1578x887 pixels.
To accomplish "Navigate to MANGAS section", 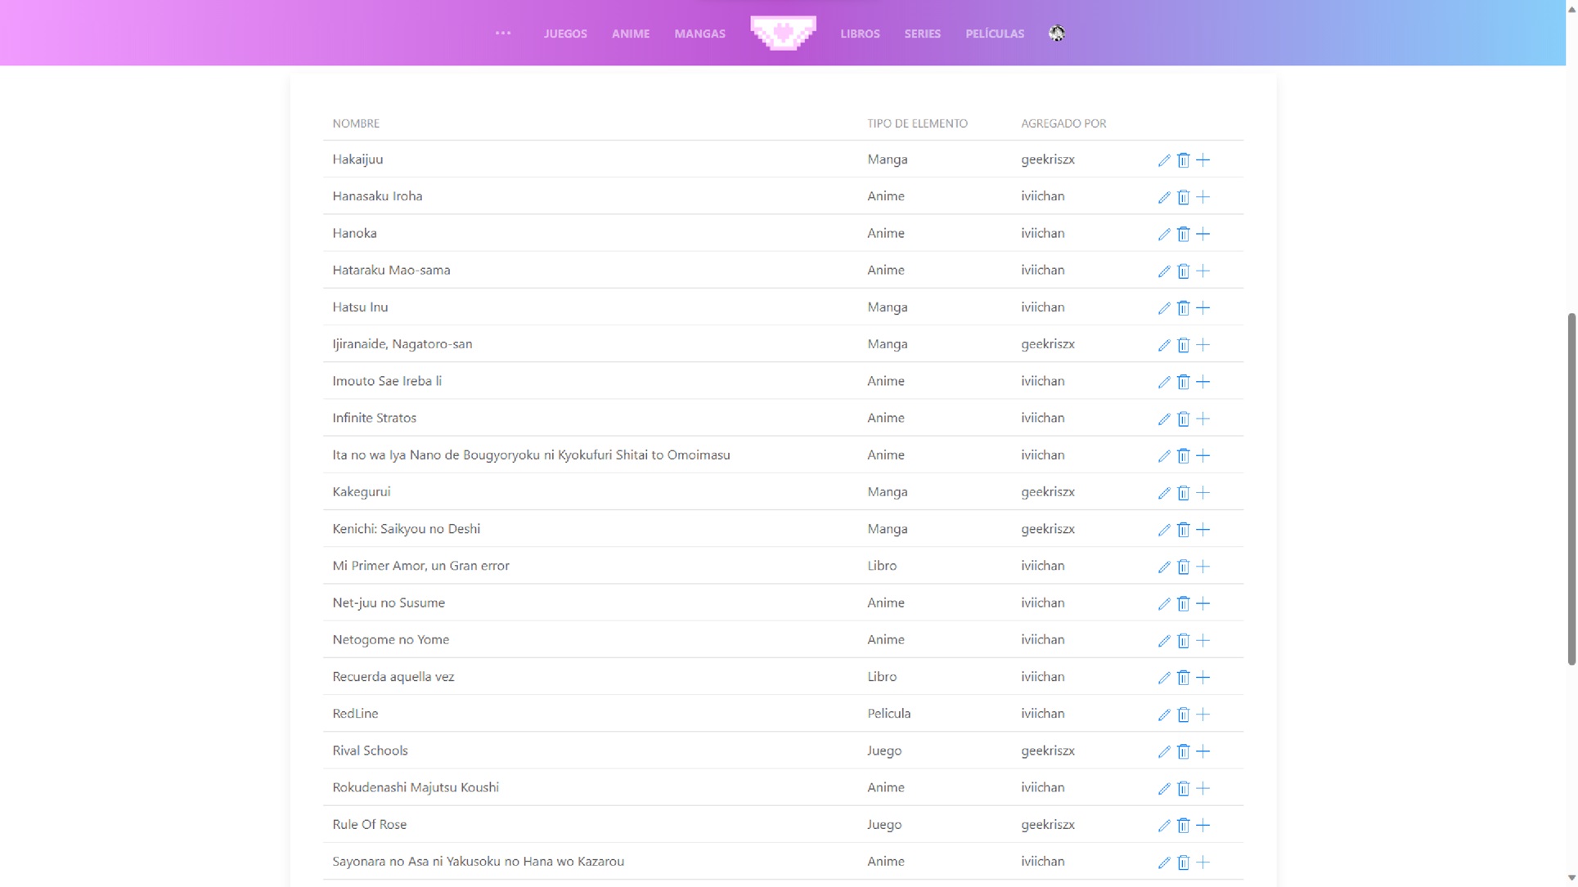I will click(x=699, y=34).
